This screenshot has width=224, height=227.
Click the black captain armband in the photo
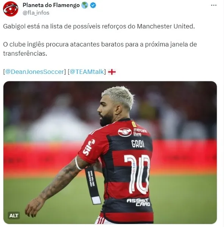pyautogui.click(x=93, y=185)
